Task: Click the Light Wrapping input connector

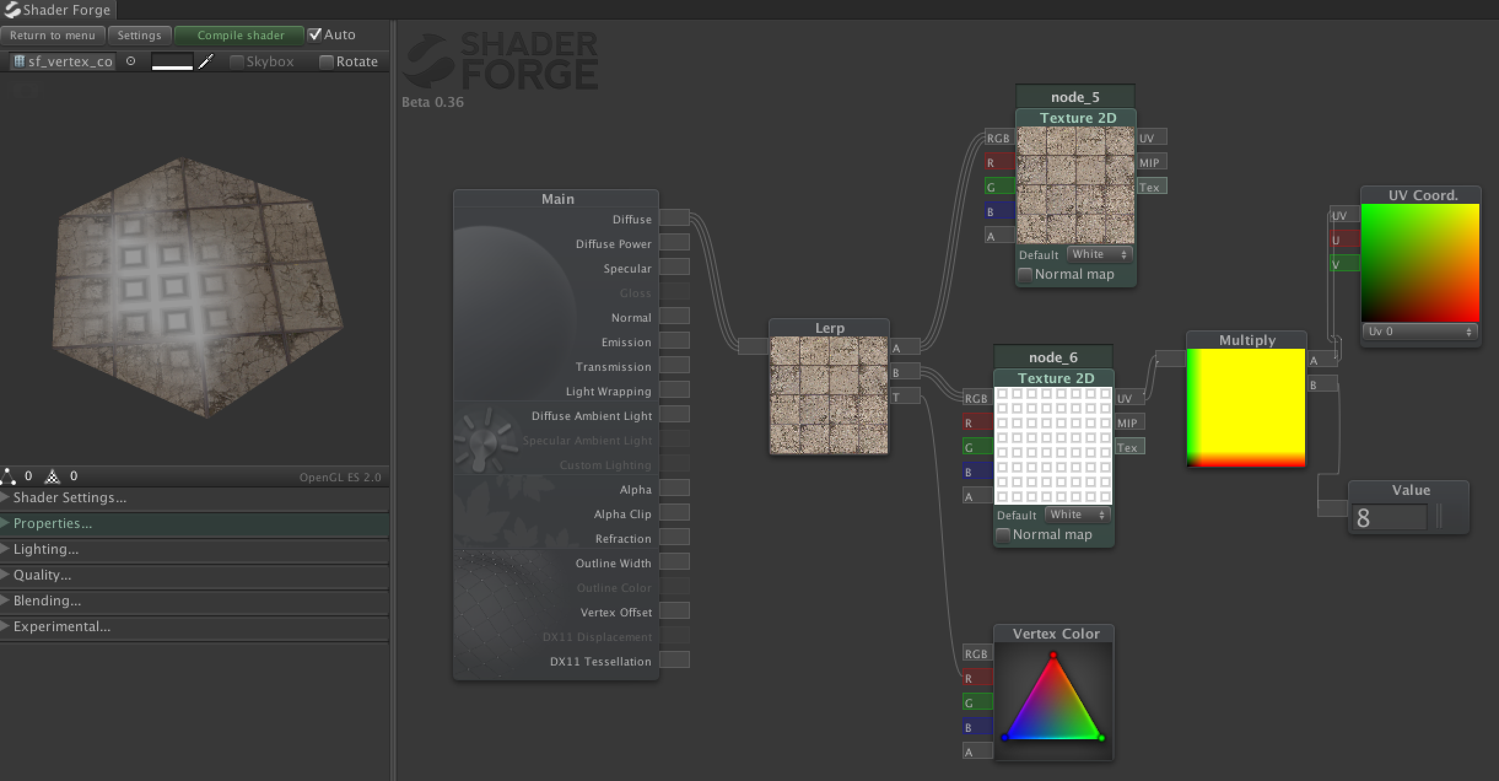Action: (675, 390)
